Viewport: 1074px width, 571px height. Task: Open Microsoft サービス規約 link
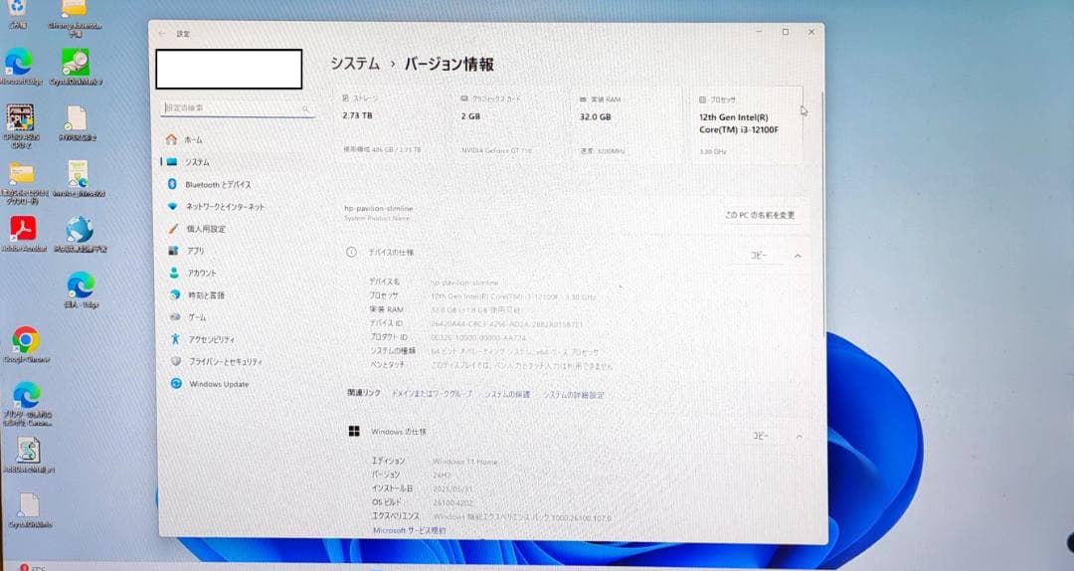pyautogui.click(x=410, y=530)
